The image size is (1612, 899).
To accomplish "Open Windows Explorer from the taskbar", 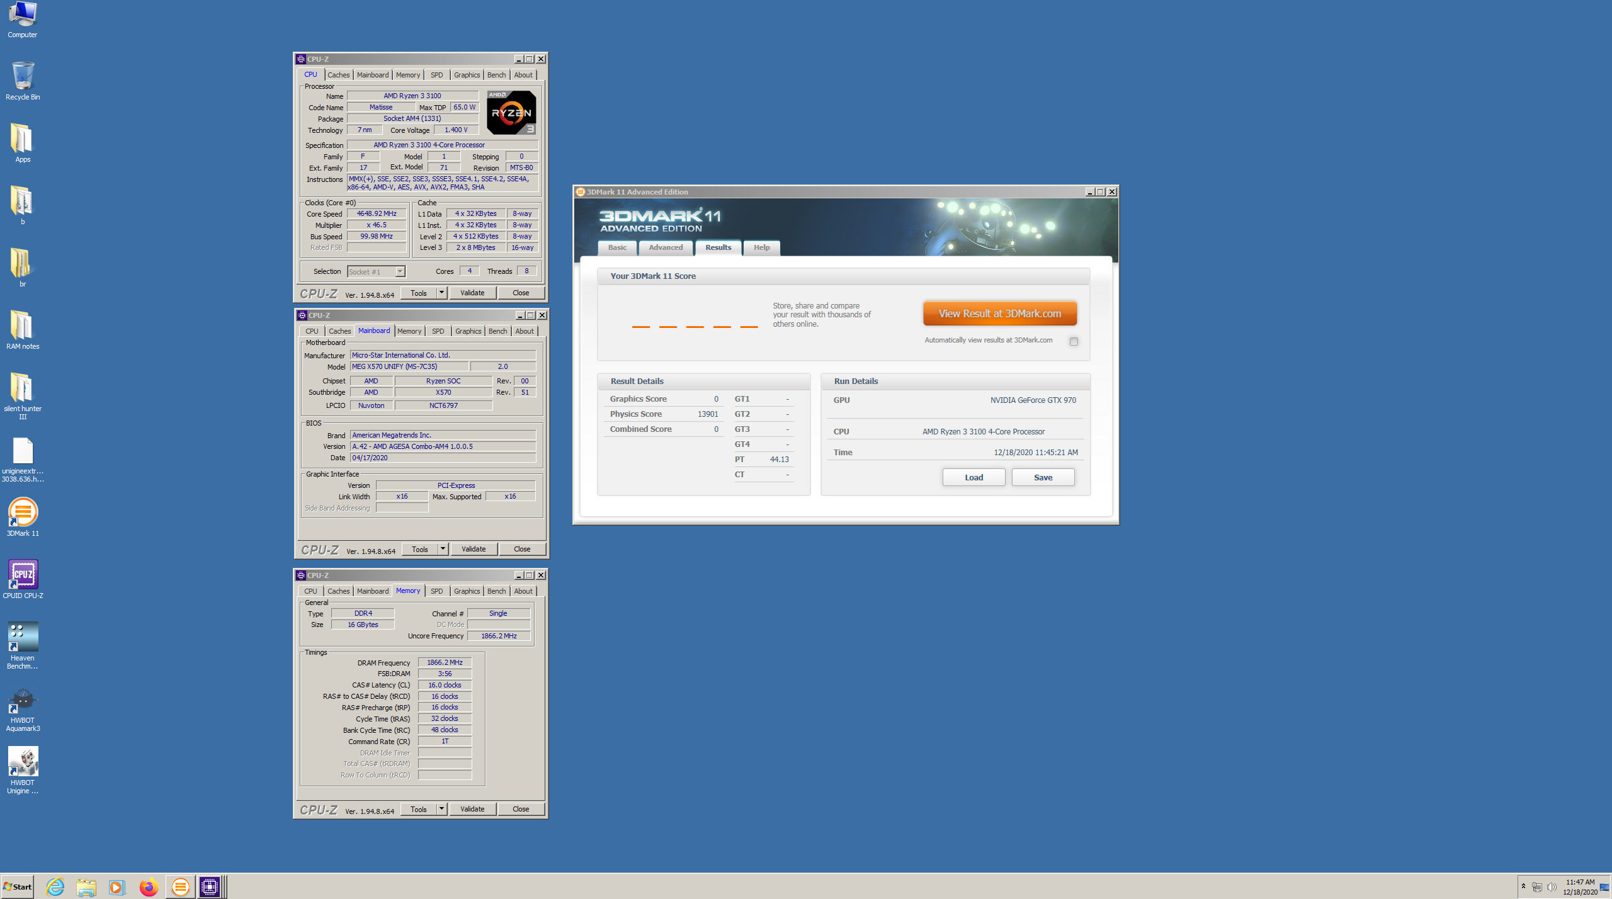I will pos(86,887).
